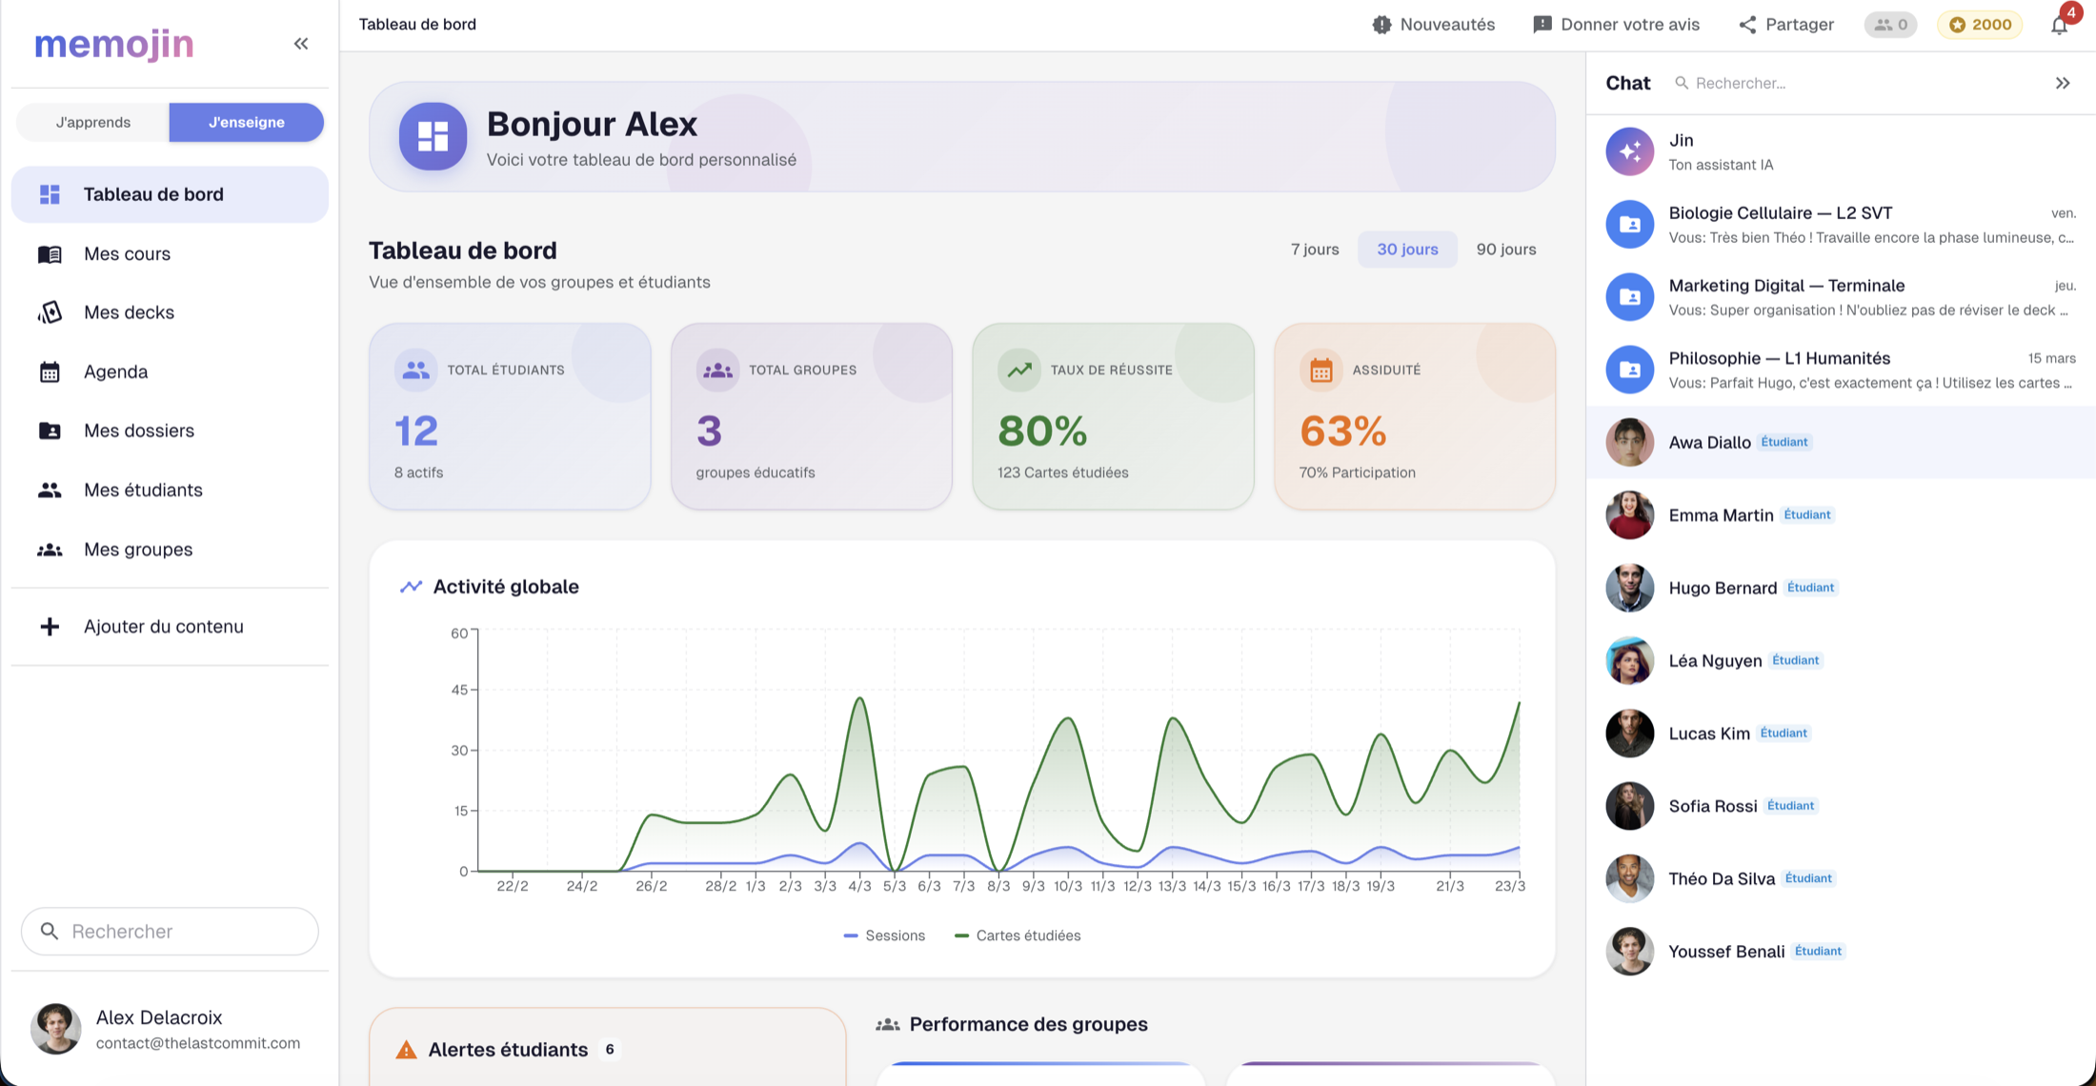Collapse the Chat panel with chevrons

tap(2063, 83)
